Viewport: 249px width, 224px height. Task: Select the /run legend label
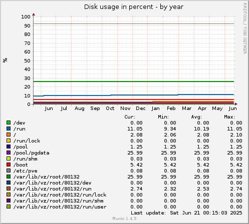20,129
